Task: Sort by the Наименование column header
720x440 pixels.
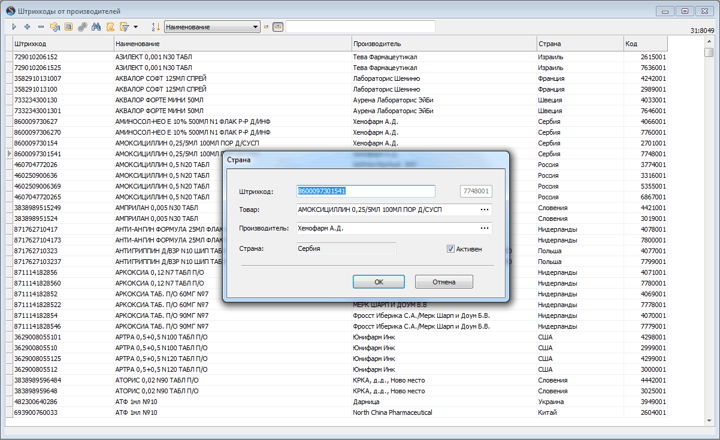Action: (x=233, y=44)
